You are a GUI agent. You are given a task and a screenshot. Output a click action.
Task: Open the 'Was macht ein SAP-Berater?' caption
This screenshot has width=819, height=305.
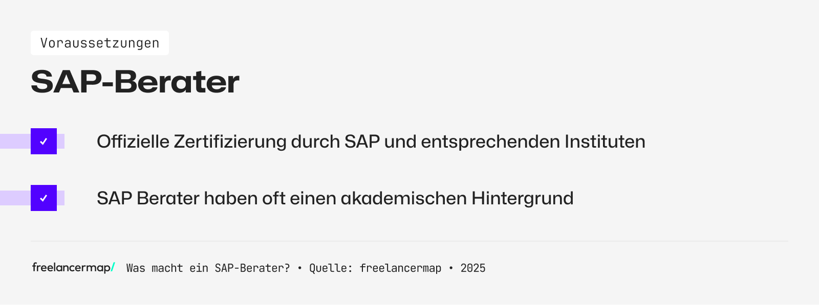coord(208,268)
